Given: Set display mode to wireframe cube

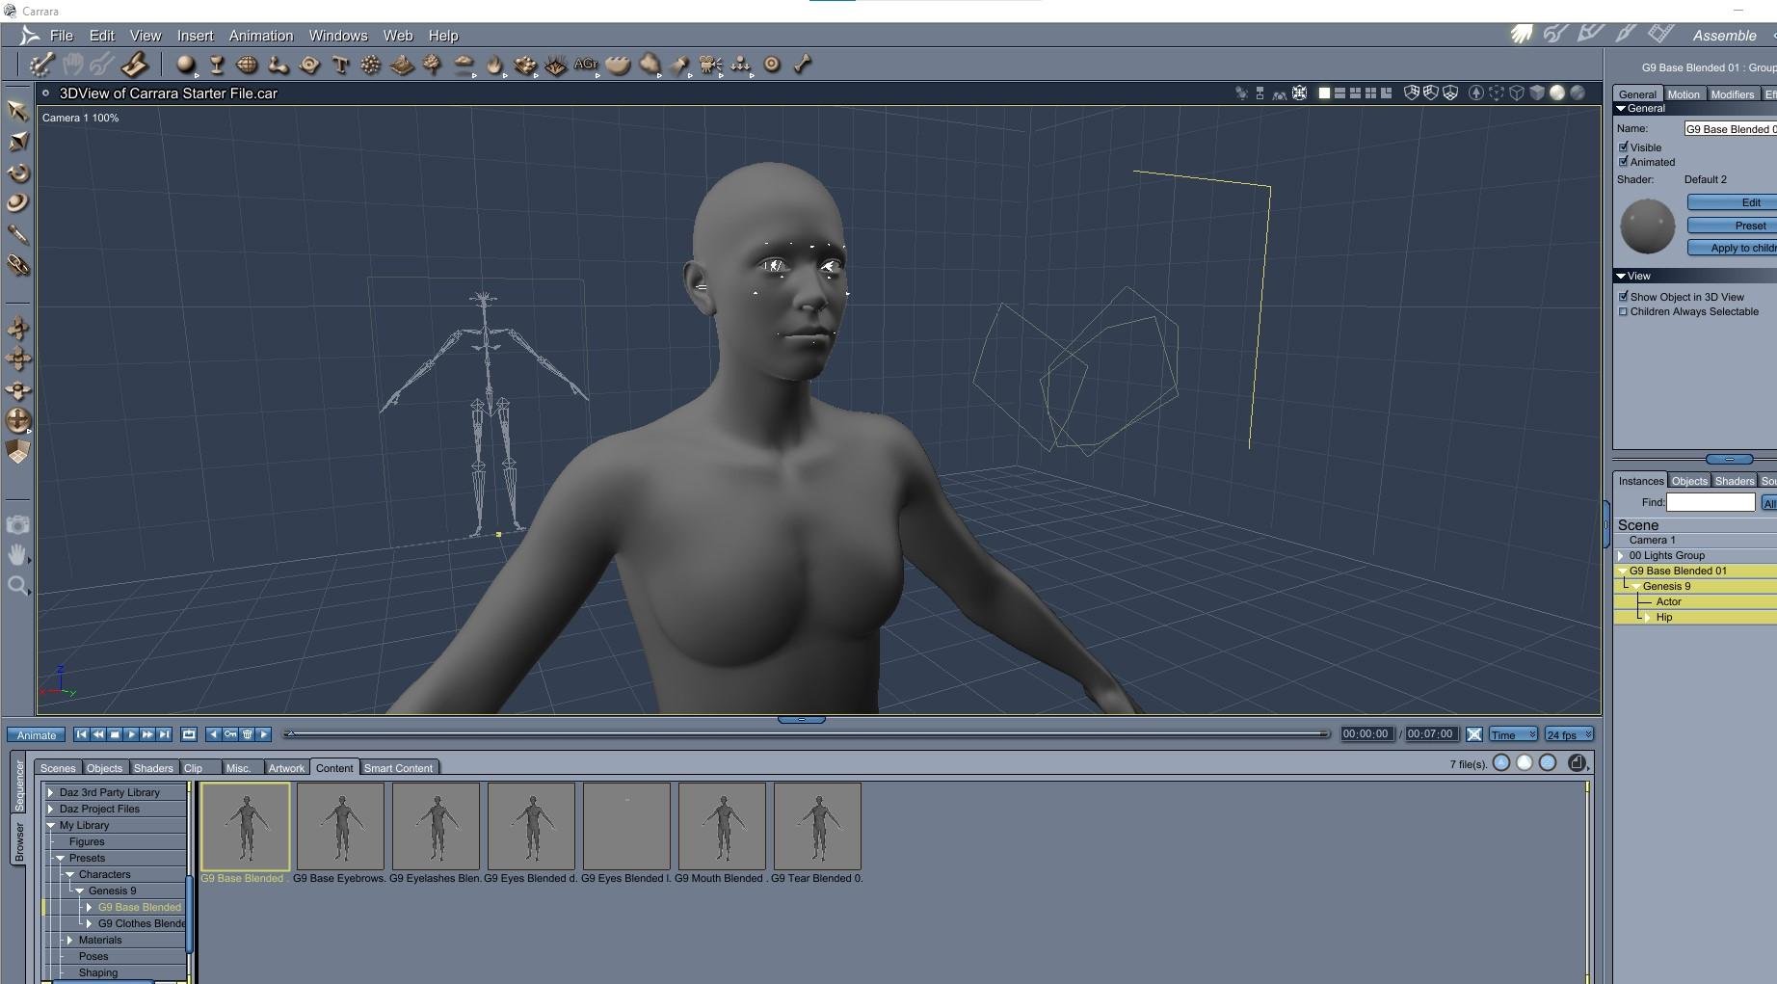Looking at the screenshot, I should (x=1516, y=93).
